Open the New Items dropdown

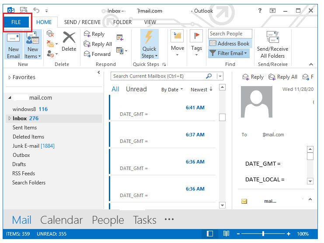point(33,45)
